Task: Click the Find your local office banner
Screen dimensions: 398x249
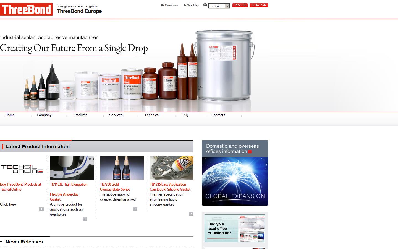Action: [235, 228]
